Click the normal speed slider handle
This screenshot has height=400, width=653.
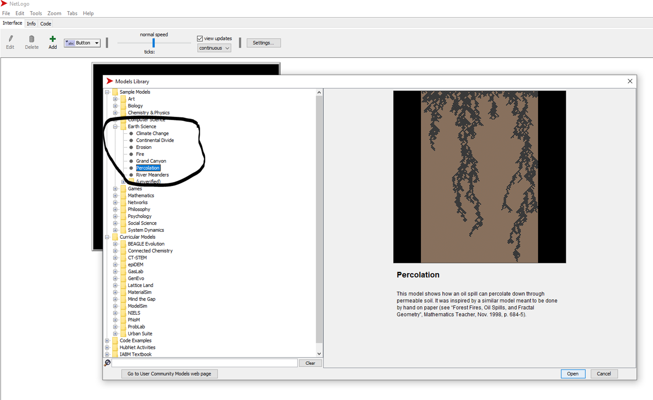click(153, 43)
